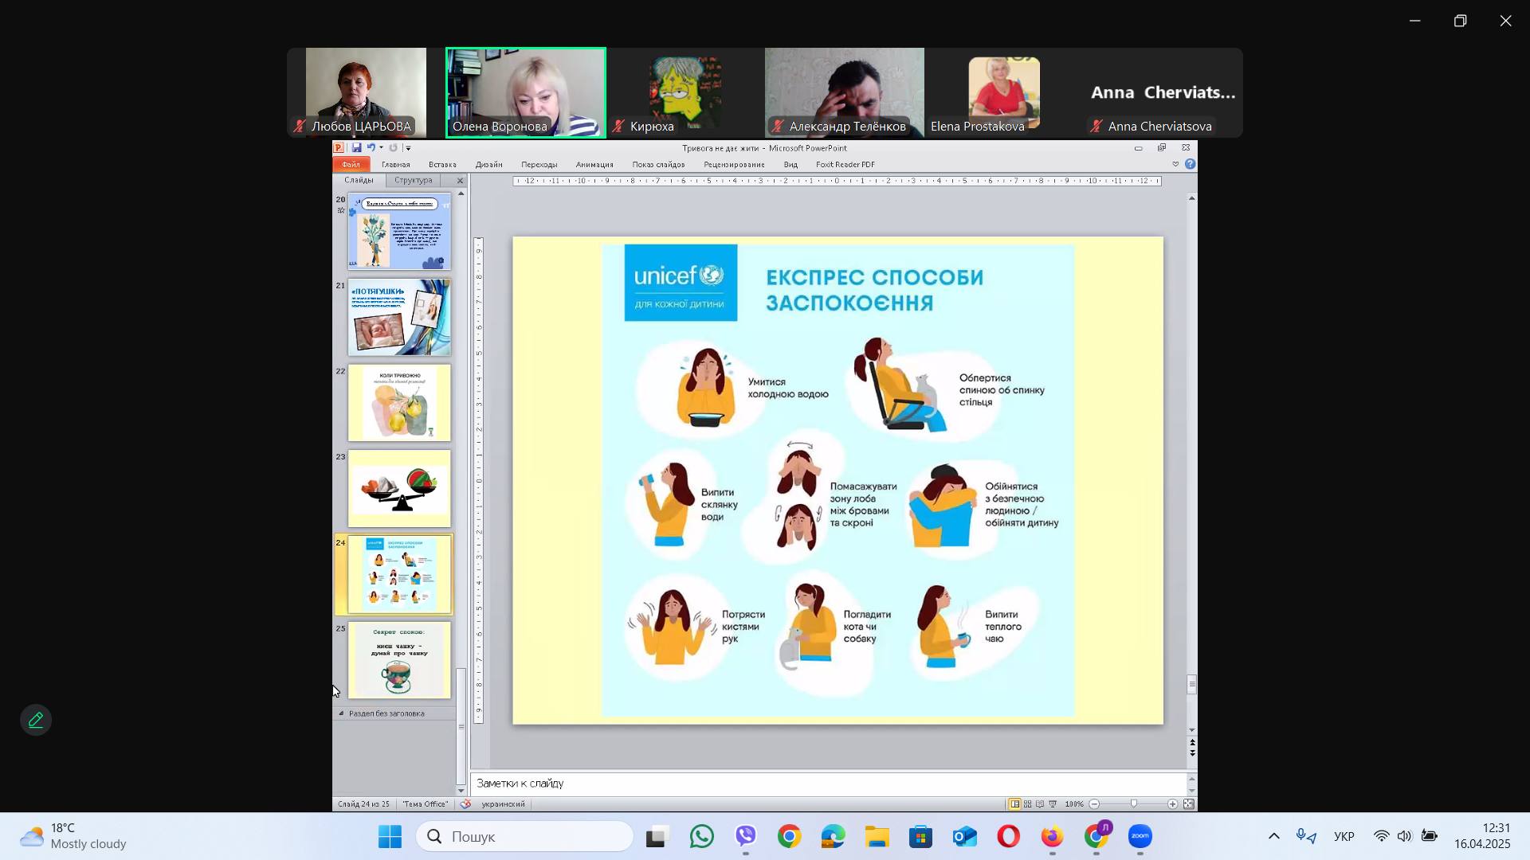Toggle Reading view button in status bar

click(x=1040, y=804)
